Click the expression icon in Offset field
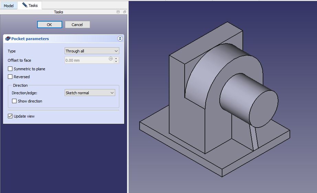The height and width of the screenshot is (193, 317). point(111,59)
